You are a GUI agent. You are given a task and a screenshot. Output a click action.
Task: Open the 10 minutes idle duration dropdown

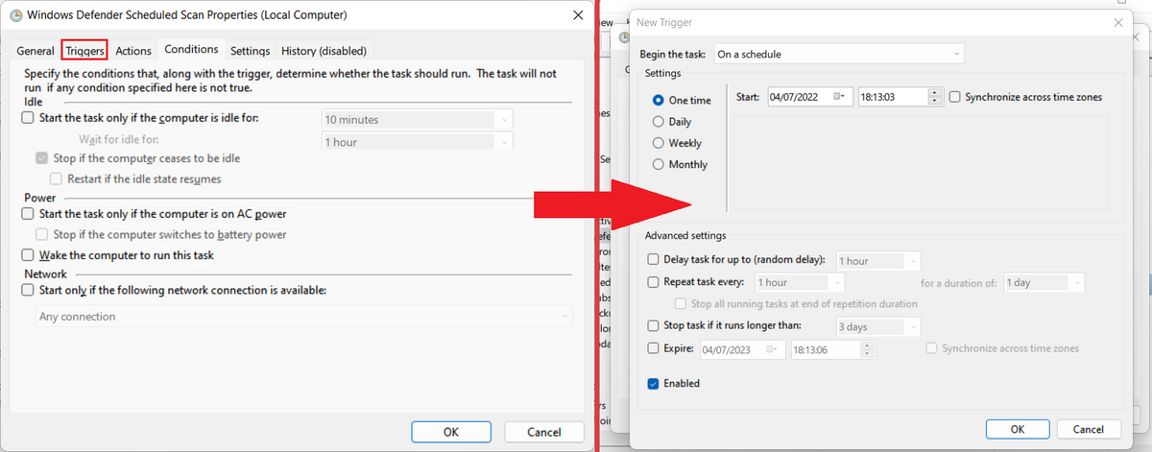417,120
